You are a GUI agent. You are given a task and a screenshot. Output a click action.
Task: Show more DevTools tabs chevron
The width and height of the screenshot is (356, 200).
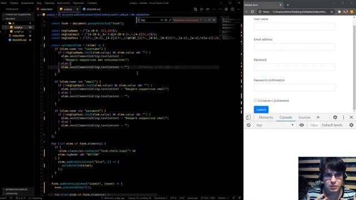[x=318, y=117]
